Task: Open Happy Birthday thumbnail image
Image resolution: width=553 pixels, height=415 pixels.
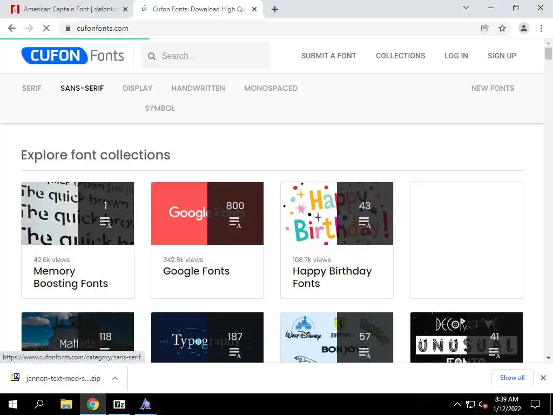Action: tap(337, 213)
